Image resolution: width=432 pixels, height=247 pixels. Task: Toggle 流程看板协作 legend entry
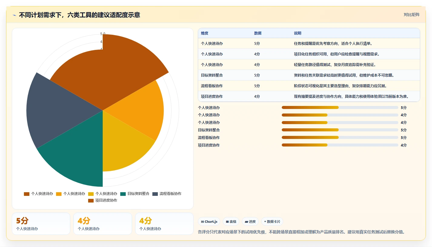[167, 194]
